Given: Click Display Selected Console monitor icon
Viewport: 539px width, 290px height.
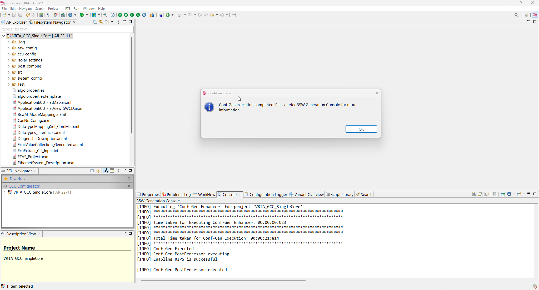Looking at the screenshot, I should click(509, 194).
